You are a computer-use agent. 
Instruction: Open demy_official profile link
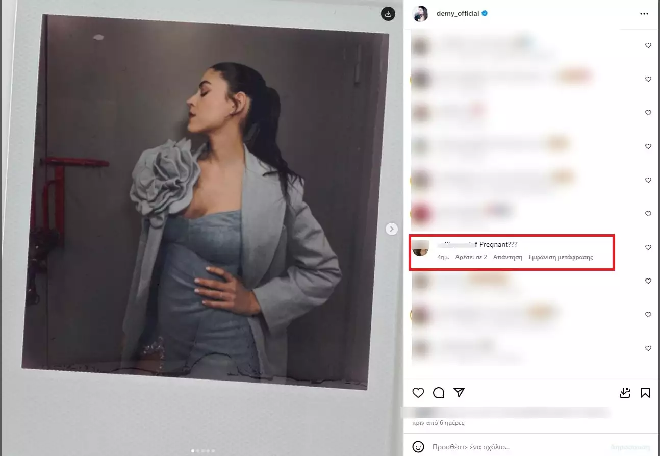[x=458, y=14]
